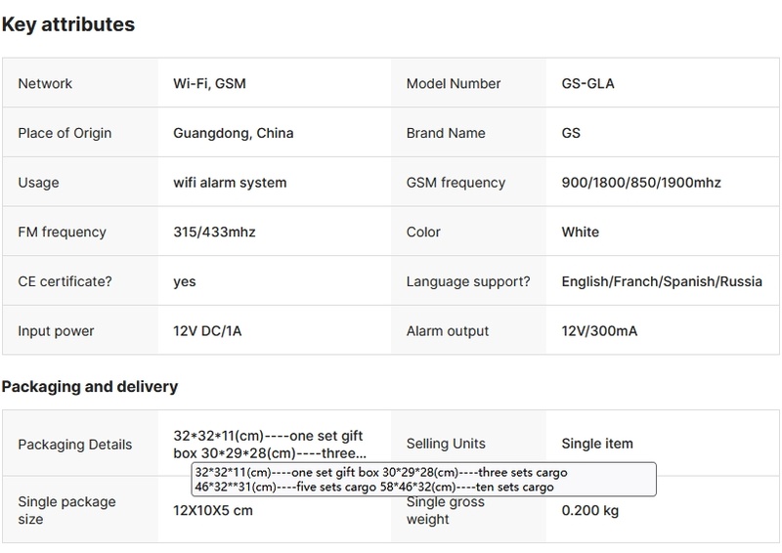The height and width of the screenshot is (553, 782).
Task: Select the "0.200 kg" gross weight value
Action: 589,510
